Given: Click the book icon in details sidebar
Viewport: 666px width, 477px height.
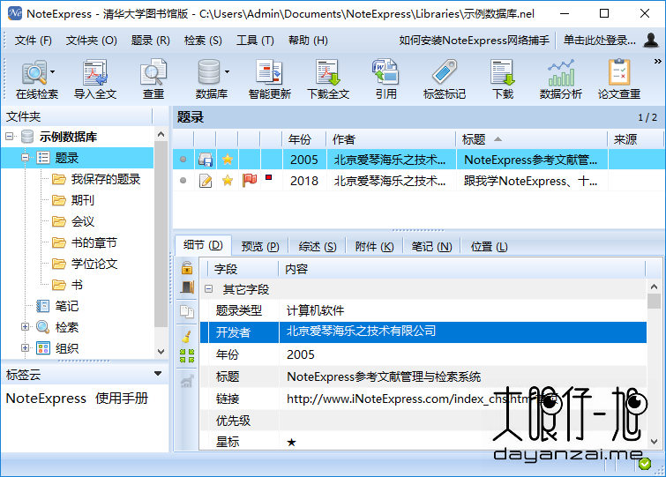Looking at the screenshot, I should [187, 287].
